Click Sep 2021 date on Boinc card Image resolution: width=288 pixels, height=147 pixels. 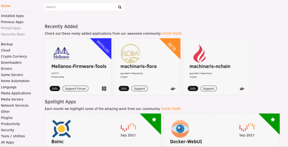[x=128, y=135]
